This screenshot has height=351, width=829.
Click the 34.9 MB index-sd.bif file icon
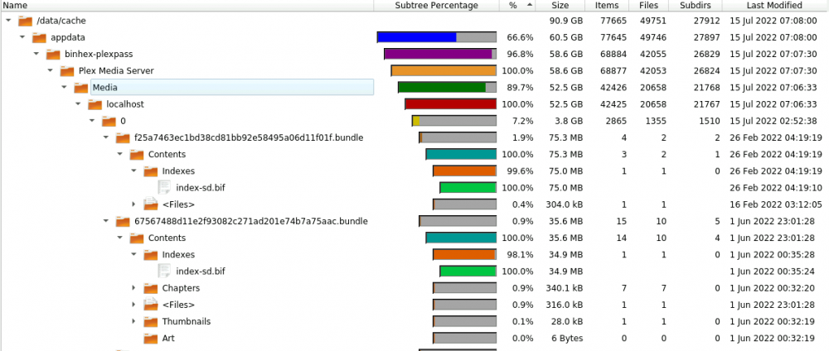[164, 272]
